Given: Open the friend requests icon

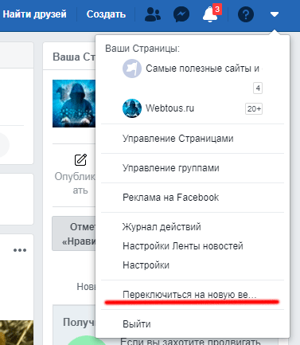Looking at the screenshot, I should pos(153,14).
